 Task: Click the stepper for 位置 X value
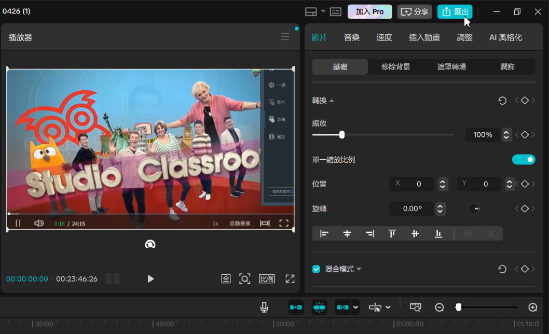tap(443, 184)
